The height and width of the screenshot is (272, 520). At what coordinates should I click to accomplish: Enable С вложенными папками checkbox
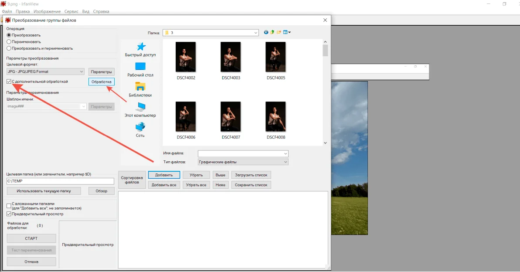pos(9,206)
